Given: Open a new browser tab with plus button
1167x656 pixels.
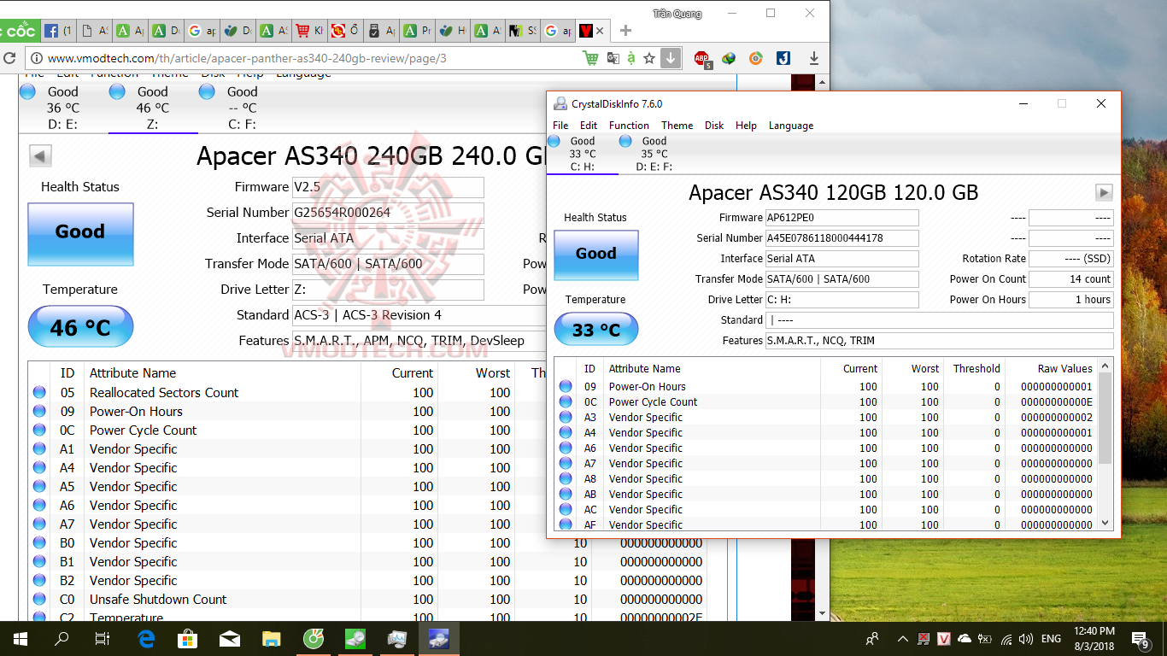Looking at the screenshot, I should point(625,31).
